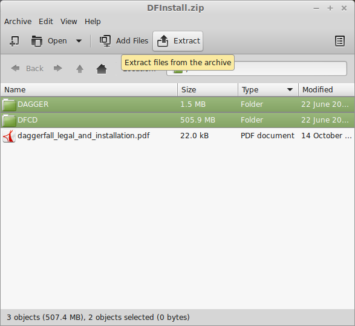Image resolution: width=355 pixels, height=326 pixels.
Task: Open the Help menu
Action: click(93, 22)
